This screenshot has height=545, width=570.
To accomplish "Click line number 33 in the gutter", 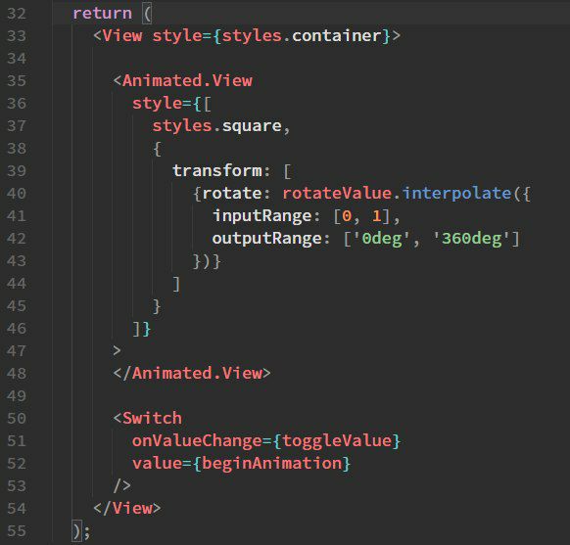I will click(17, 36).
